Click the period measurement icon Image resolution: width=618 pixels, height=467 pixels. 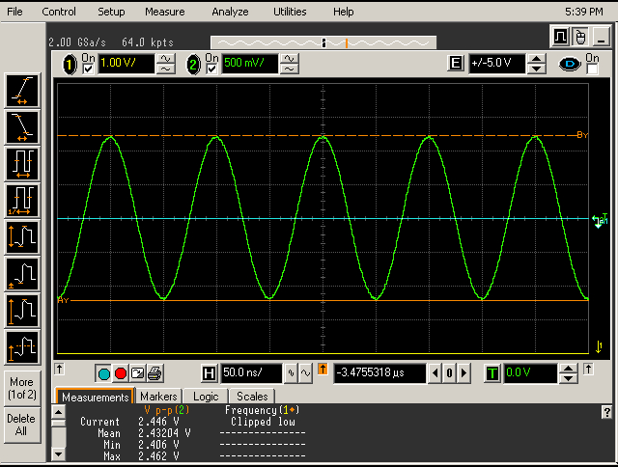coord(21,161)
